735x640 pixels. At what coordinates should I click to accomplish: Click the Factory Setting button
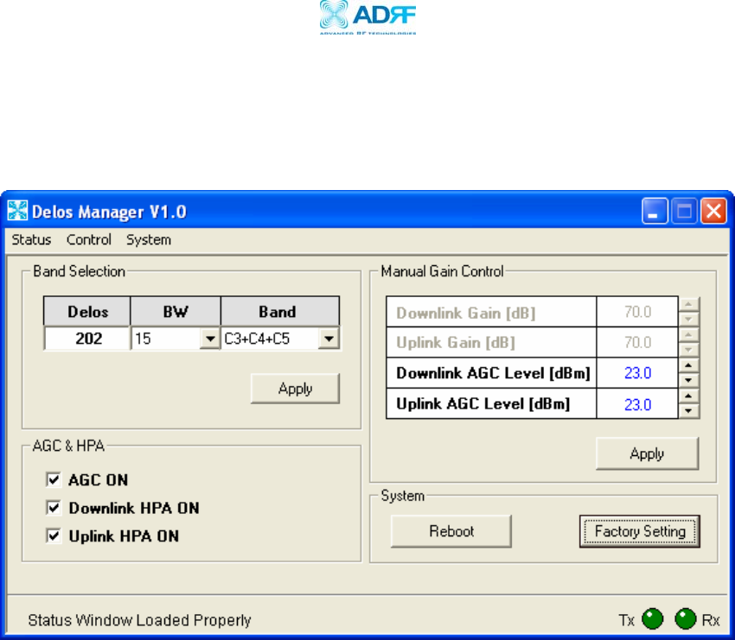click(640, 531)
